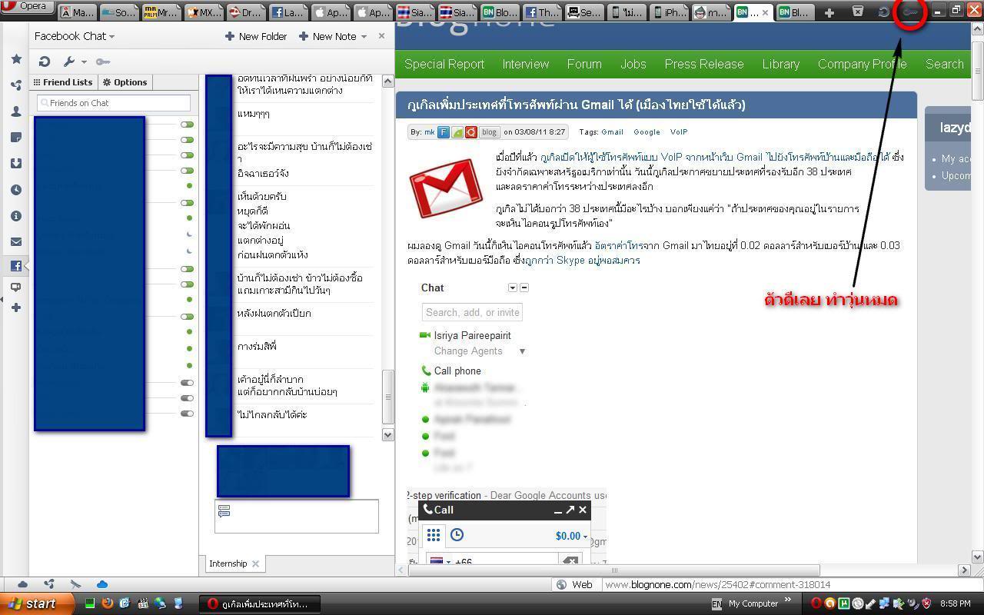This screenshot has height=615, width=984.
Task: Close the Internship chat tab
Action: pos(256,563)
